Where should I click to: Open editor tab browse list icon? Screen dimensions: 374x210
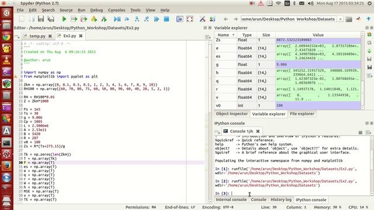tap(17, 37)
